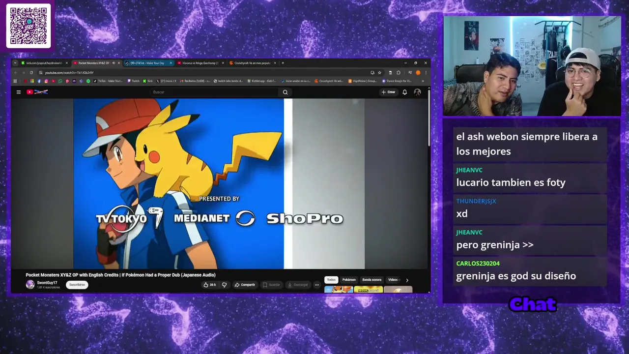Open Chrome three-dot menu
Screen dimensions: 629x354
[426, 73]
